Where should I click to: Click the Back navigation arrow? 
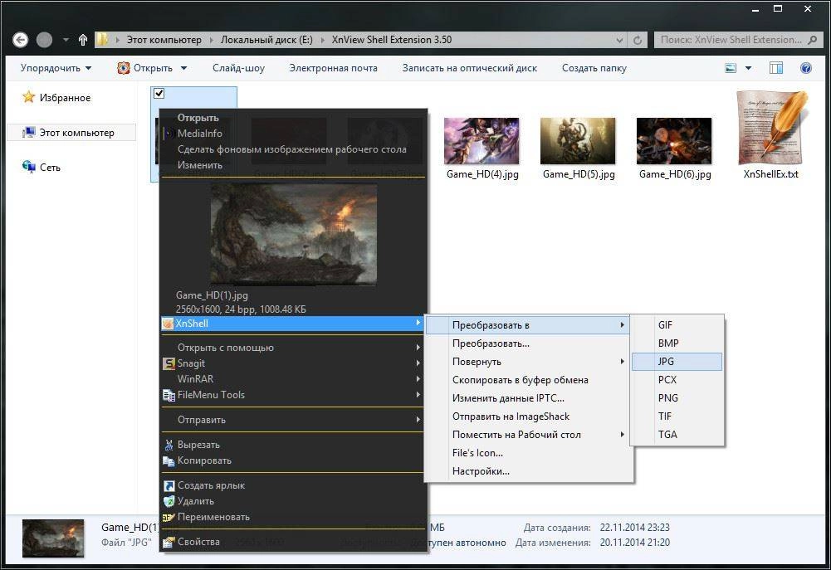[x=20, y=40]
